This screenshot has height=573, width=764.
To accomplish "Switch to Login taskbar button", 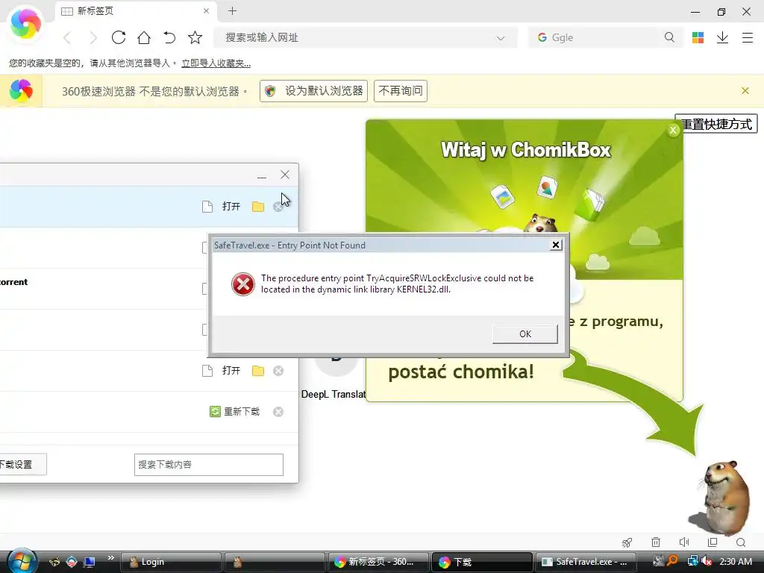I will tap(171, 562).
